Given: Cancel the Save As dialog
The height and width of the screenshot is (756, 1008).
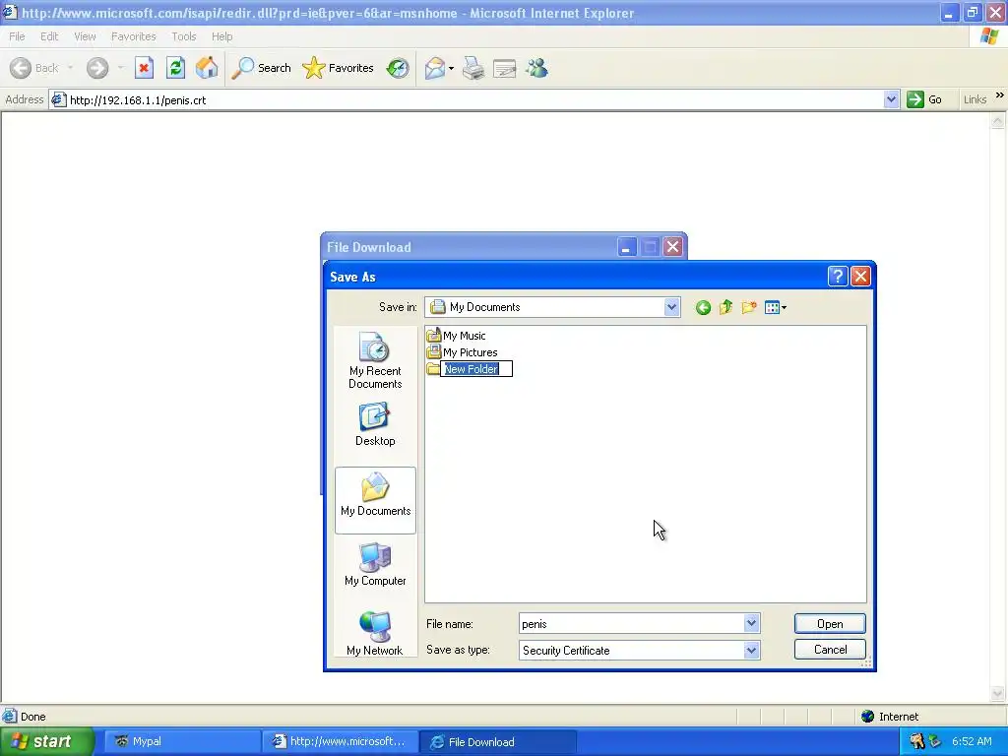Looking at the screenshot, I should tap(830, 650).
